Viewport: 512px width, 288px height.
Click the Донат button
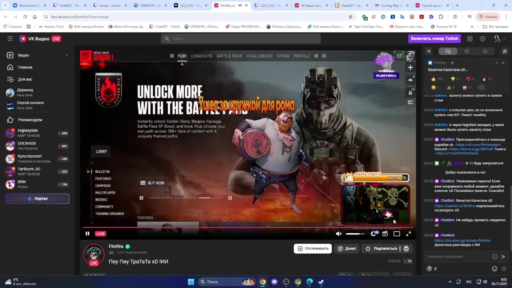pos(347,248)
